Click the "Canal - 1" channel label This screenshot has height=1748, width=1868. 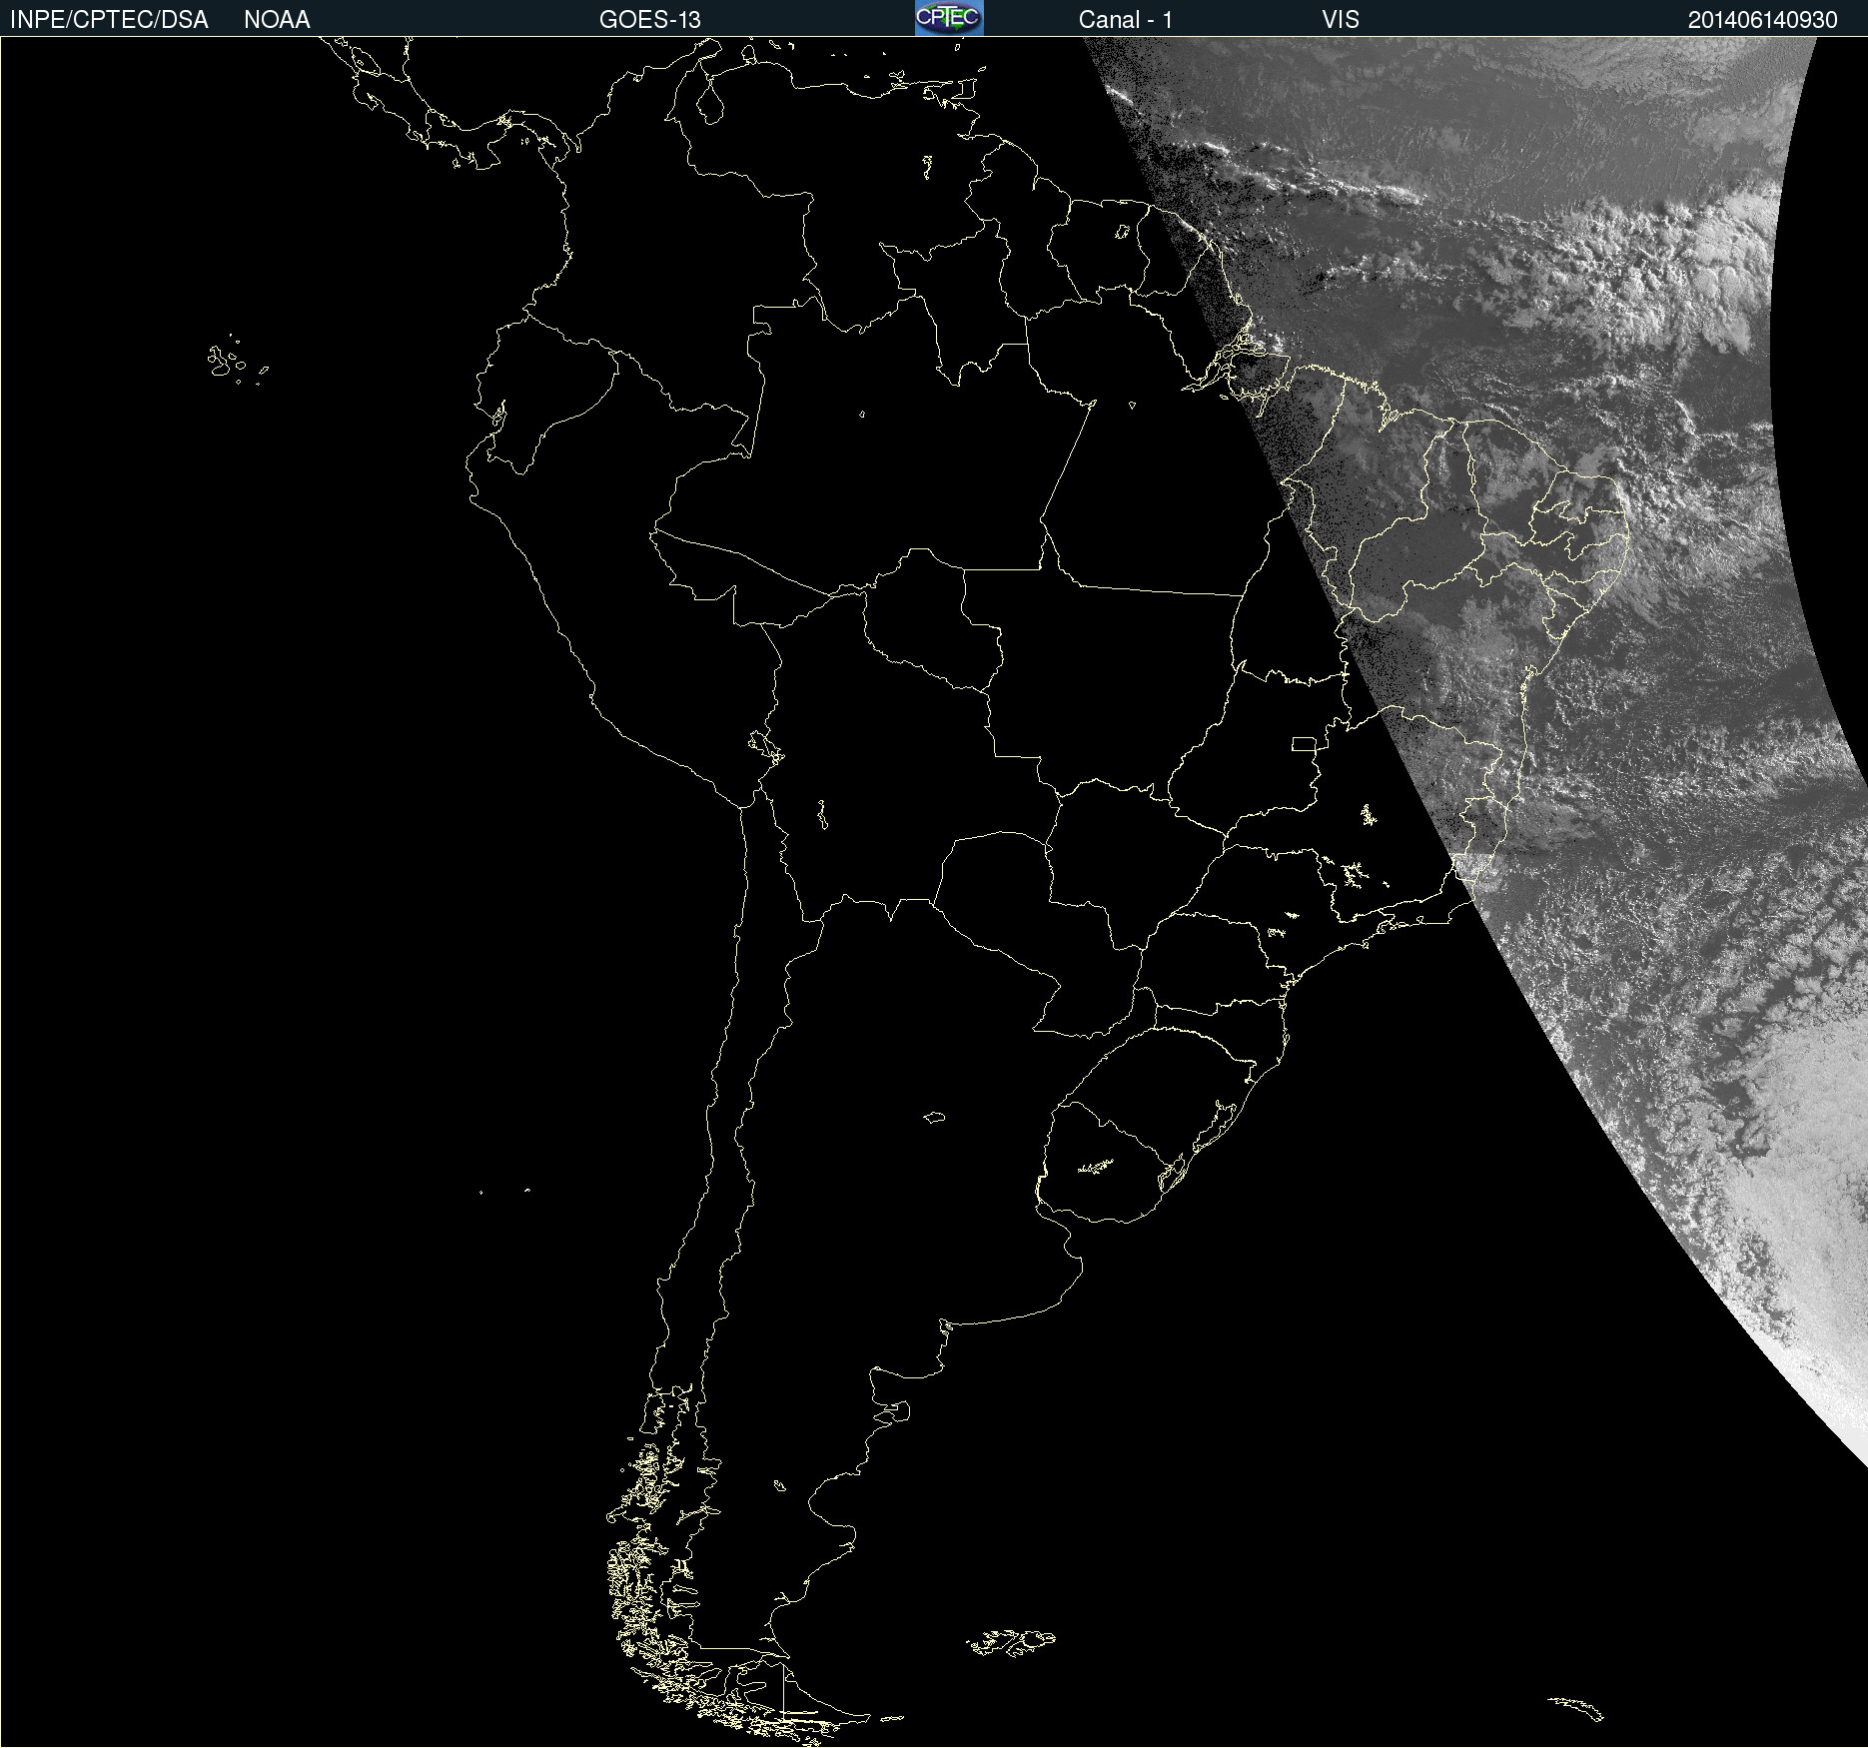[x=1125, y=20]
